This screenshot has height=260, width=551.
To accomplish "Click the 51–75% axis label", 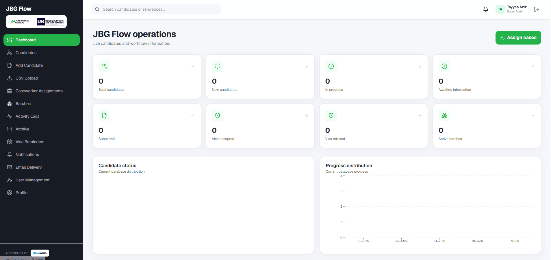I will coord(439,241).
